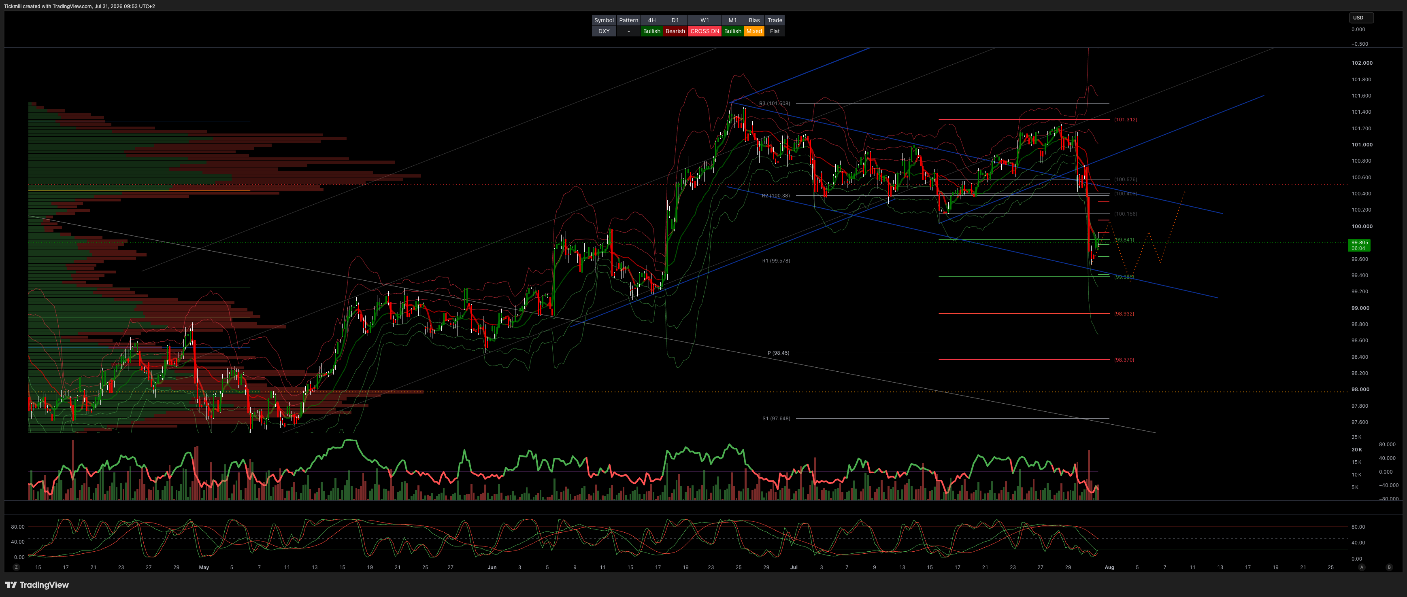Click the W1 header cell
This screenshot has width=1407, height=597.
(705, 20)
